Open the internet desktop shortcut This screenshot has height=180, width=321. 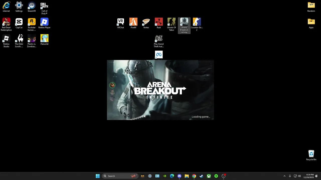point(6,7)
